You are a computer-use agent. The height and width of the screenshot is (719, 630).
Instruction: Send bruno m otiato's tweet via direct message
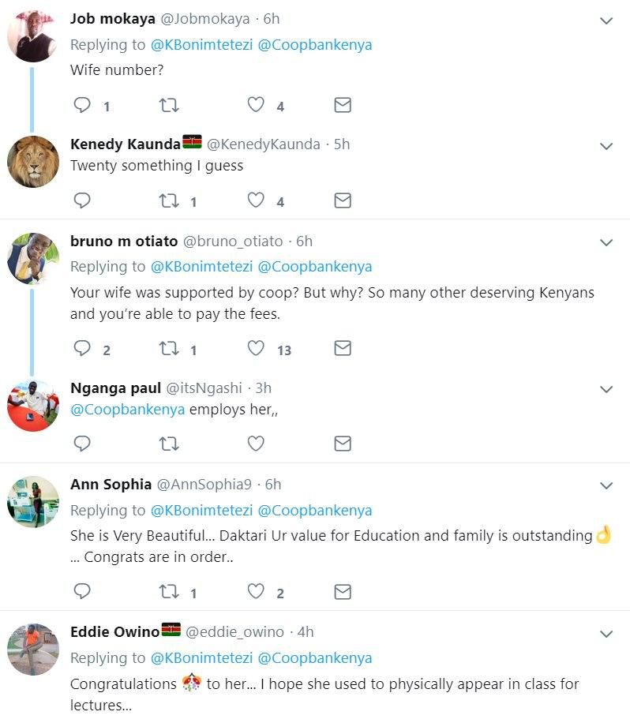(x=342, y=348)
